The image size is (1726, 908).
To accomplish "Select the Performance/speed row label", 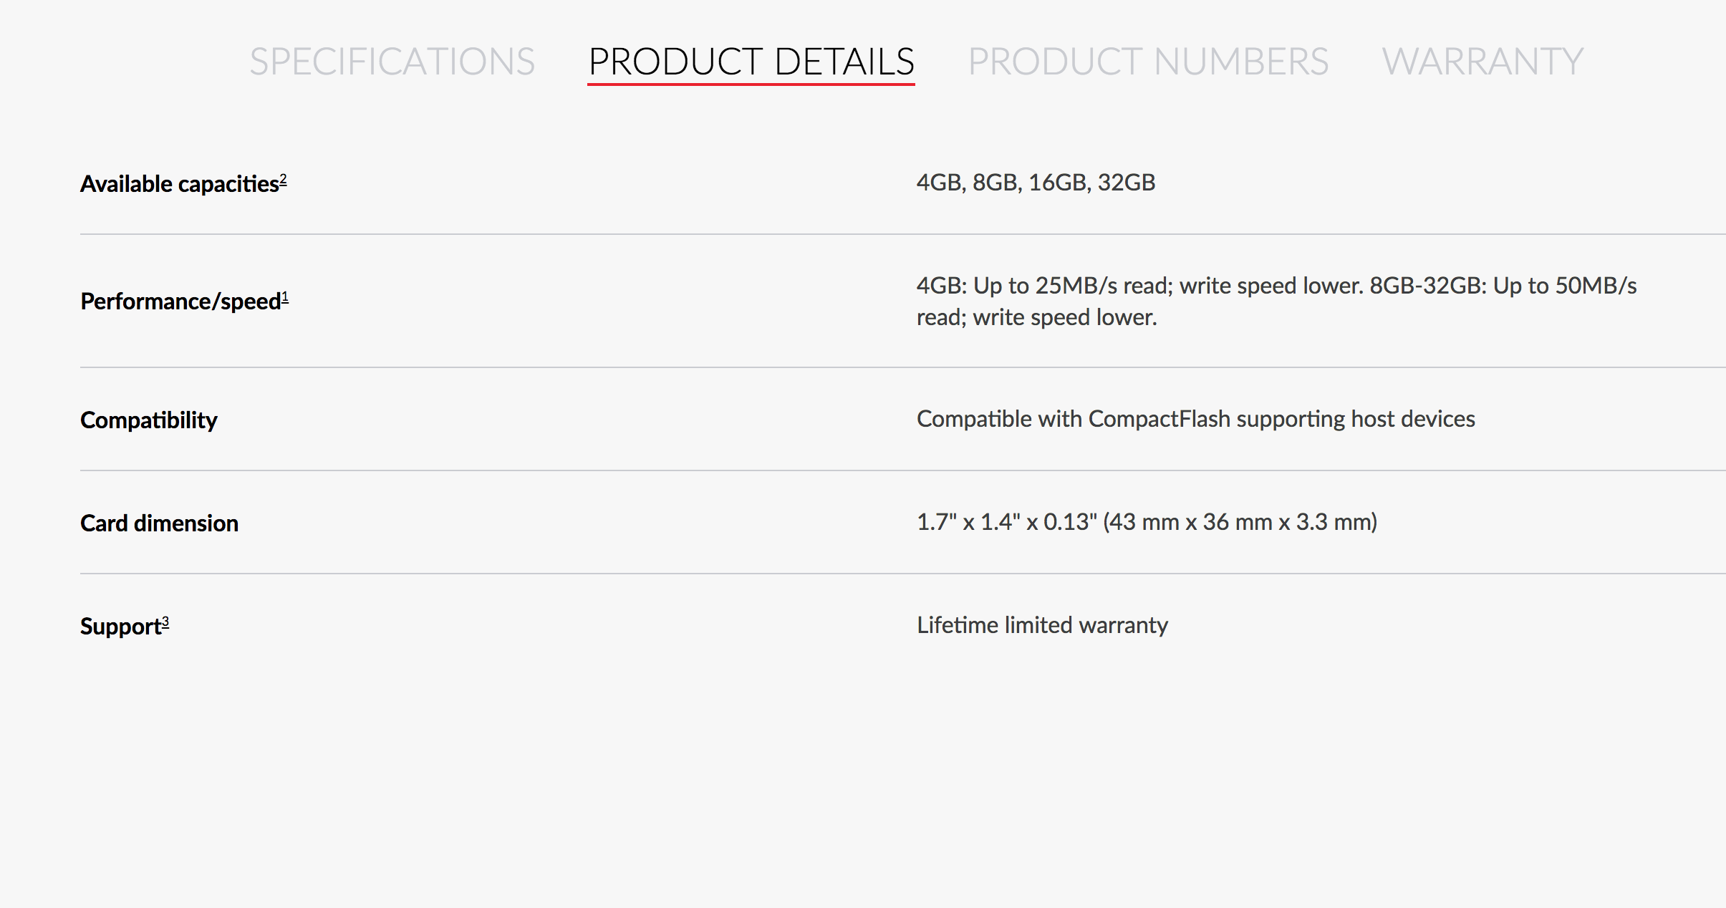I will point(179,301).
